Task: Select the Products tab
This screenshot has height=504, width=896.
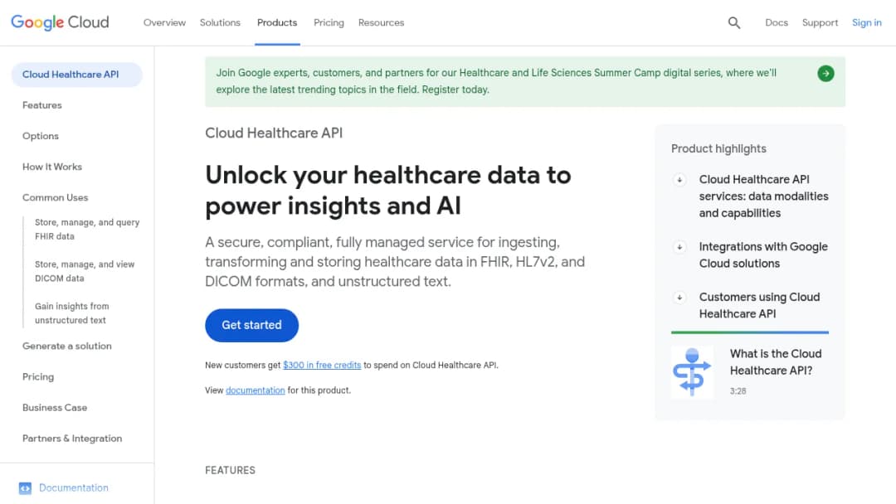Action: [x=277, y=23]
